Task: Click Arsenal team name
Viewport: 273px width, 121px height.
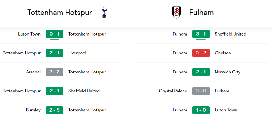Action: pyautogui.click(x=33, y=72)
